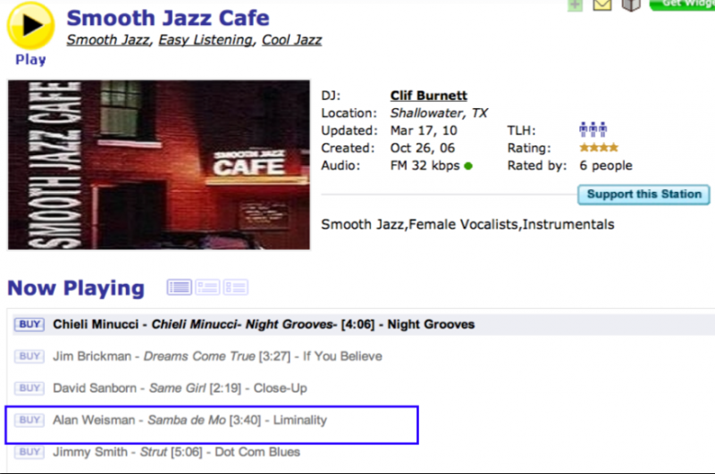Click BUY for Chieli Minucci track

(x=29, y=324)
